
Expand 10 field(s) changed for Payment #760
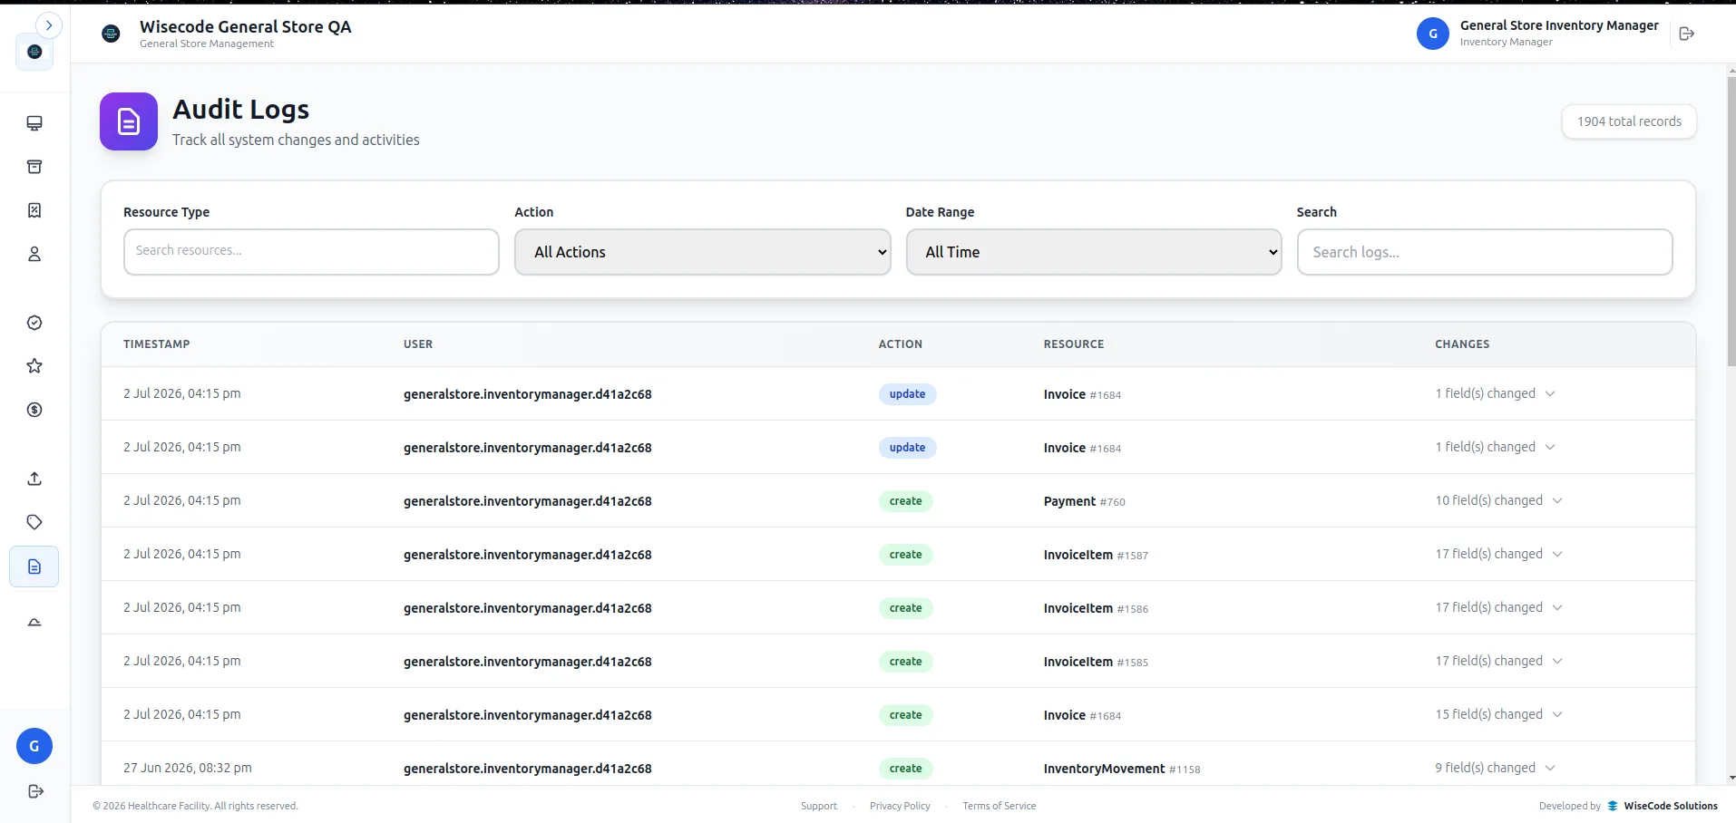pos(1498,500)
